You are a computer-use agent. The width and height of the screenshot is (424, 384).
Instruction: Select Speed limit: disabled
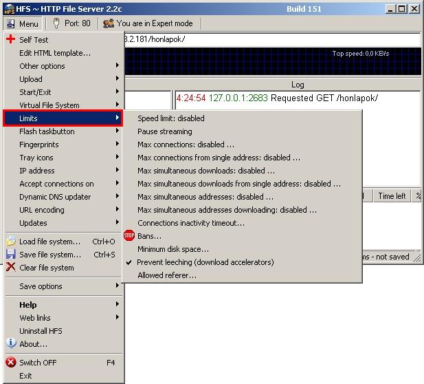pyautogui.click(x=242, y=118)
